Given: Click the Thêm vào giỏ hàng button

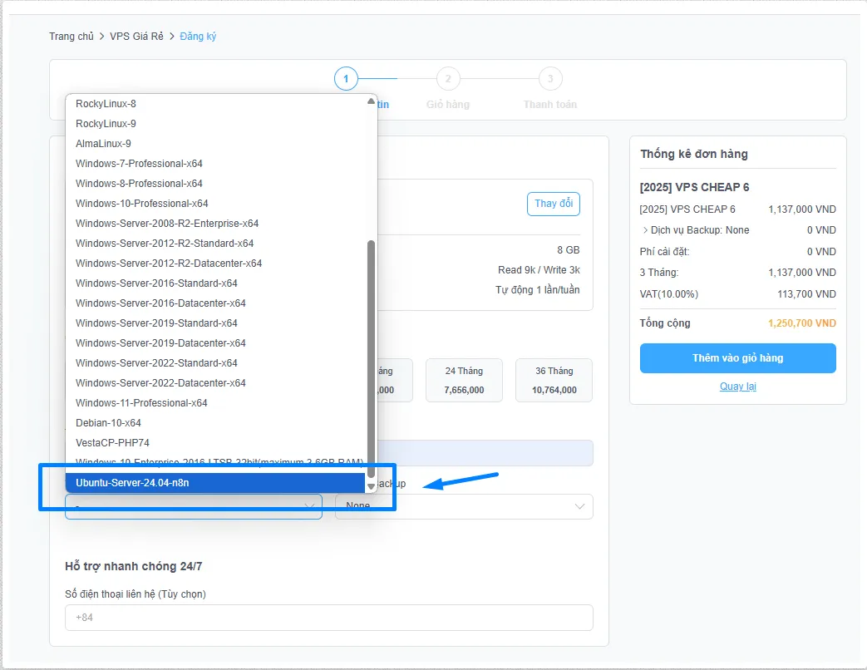Looking at the screenshot, I should [737, 358].
